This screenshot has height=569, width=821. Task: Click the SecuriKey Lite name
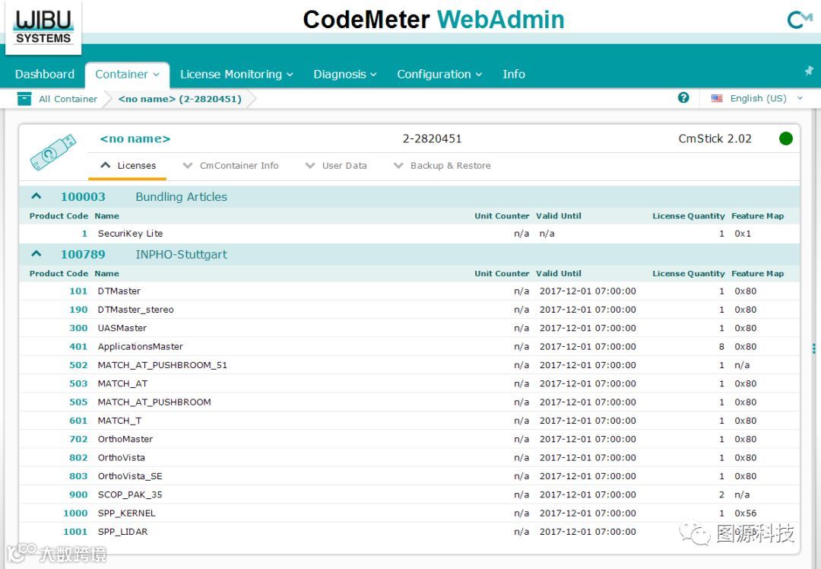coord(131,234)
